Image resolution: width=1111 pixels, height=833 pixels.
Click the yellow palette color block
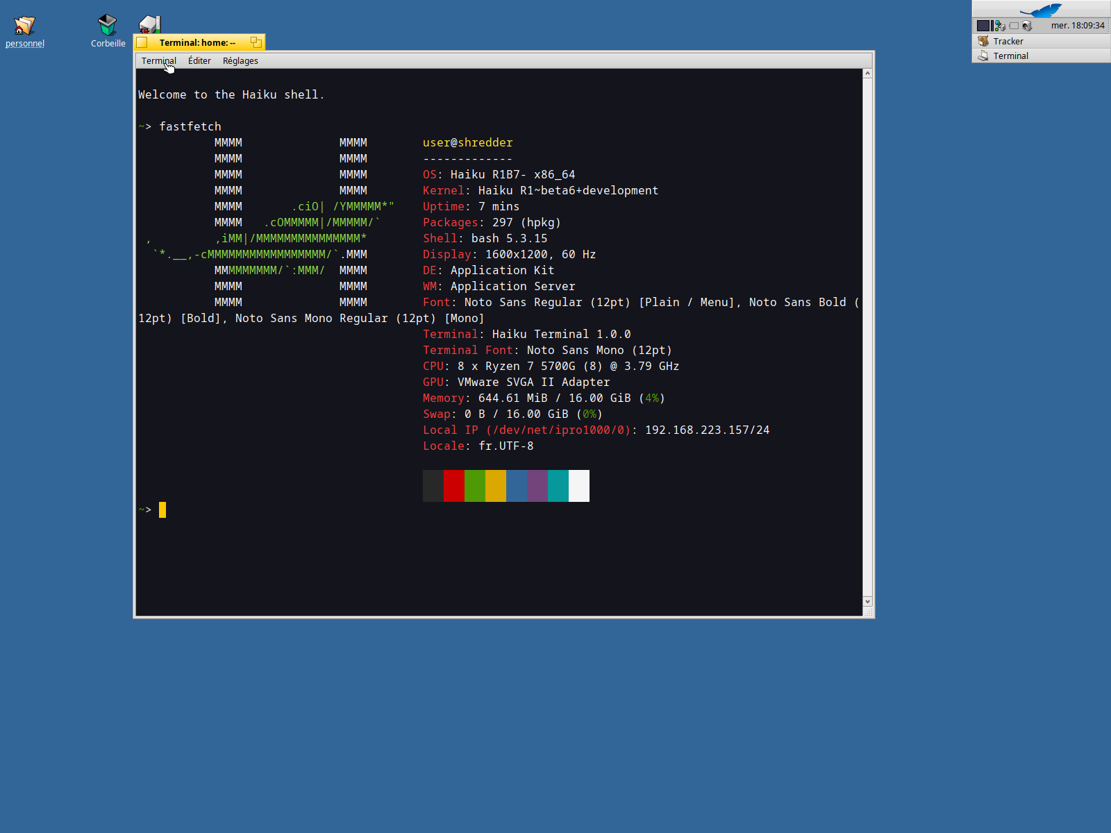pyautogui.click(x=496, y=486)
